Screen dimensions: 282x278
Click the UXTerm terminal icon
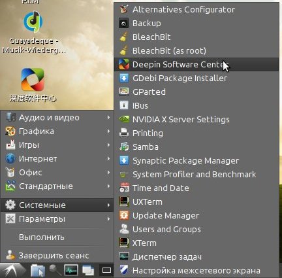(124, 202)
